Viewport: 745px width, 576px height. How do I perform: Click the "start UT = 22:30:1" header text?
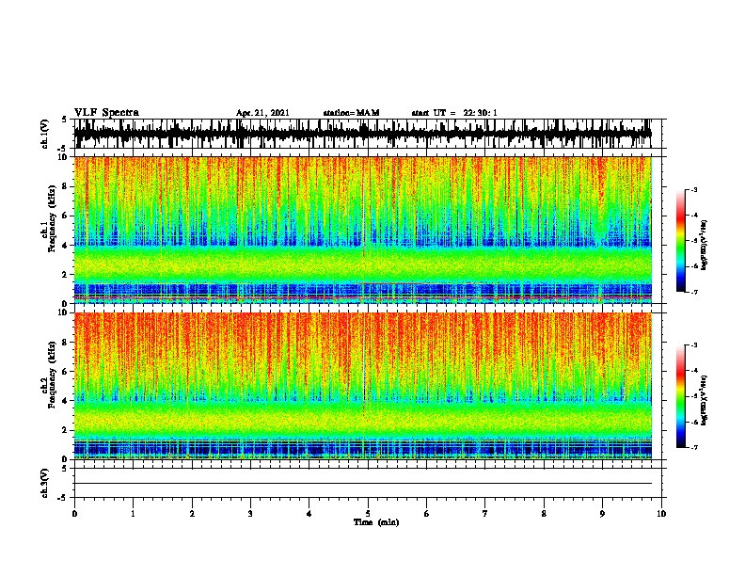(x=454, y=113)
